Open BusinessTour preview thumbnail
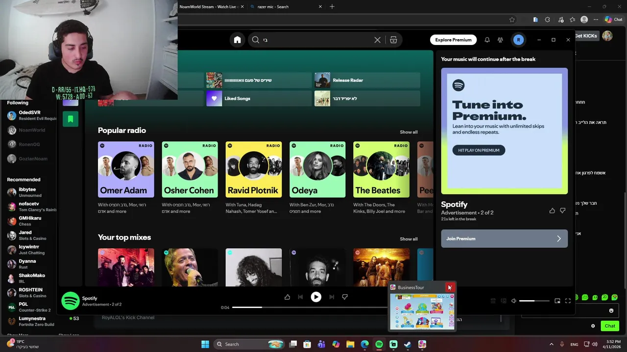The height and width of the screenshot is (352, 627). (422, 311)
